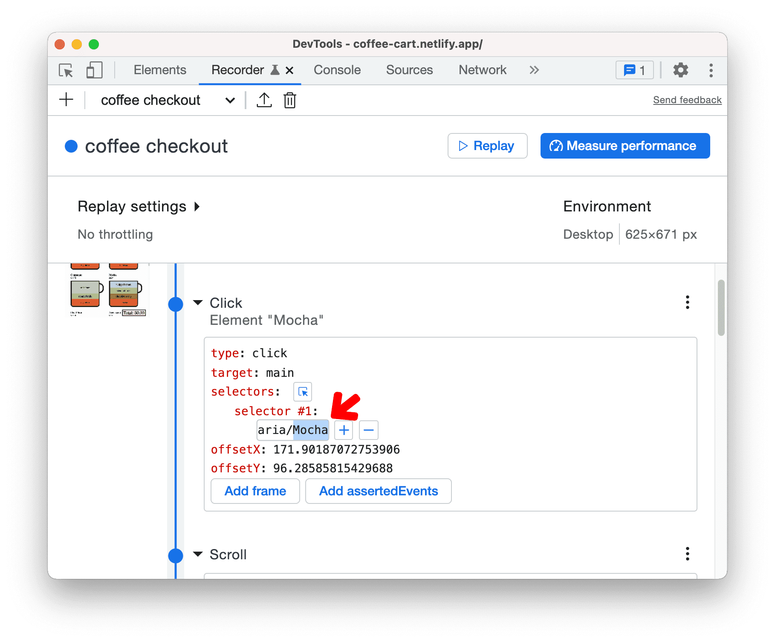Switch to the Console tab
Screen dimensions: 775x642
pyautogui.click(x=337, y=70)
